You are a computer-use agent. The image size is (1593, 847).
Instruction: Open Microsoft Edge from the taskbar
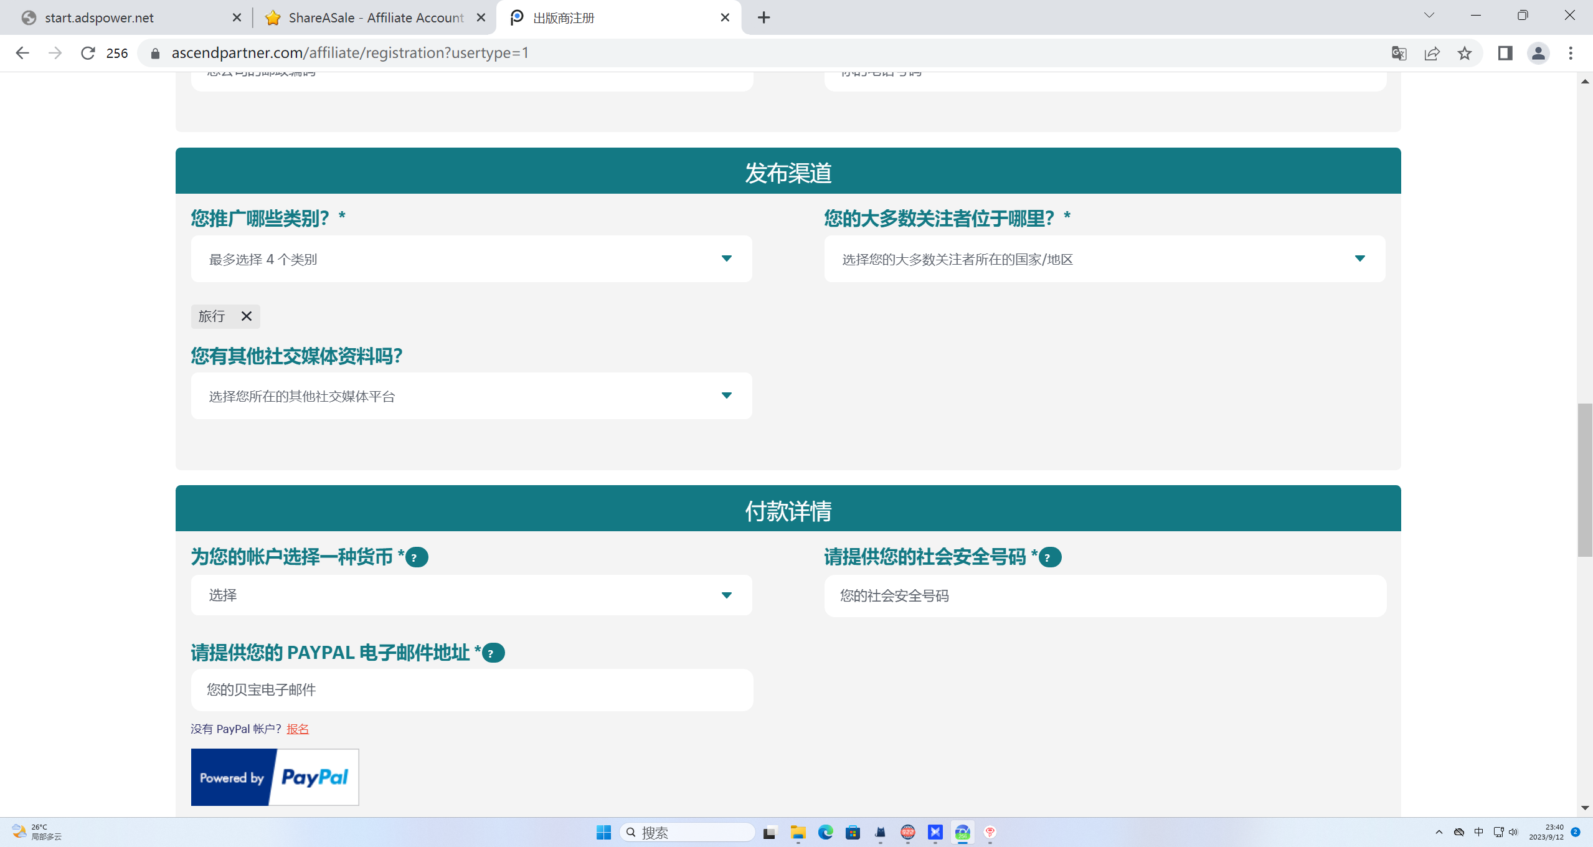825,832
